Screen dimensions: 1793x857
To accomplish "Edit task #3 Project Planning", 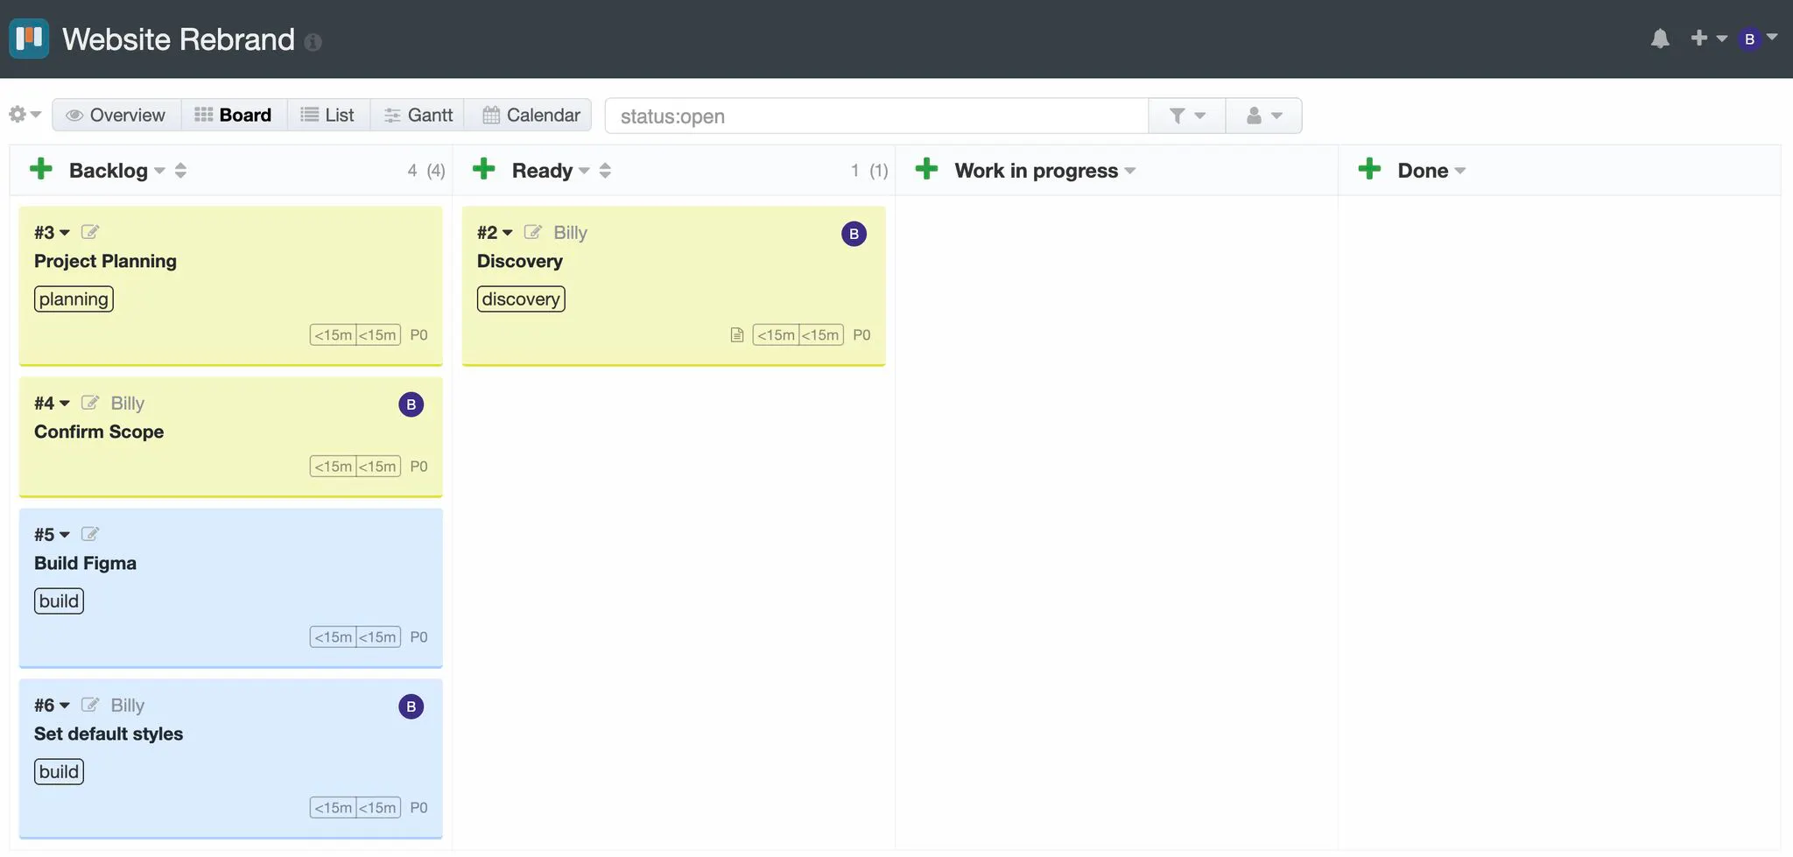I will click(90, 232).
